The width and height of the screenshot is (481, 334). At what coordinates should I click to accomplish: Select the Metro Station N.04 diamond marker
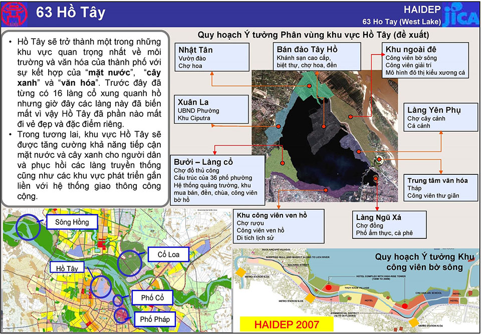(241, 273)
